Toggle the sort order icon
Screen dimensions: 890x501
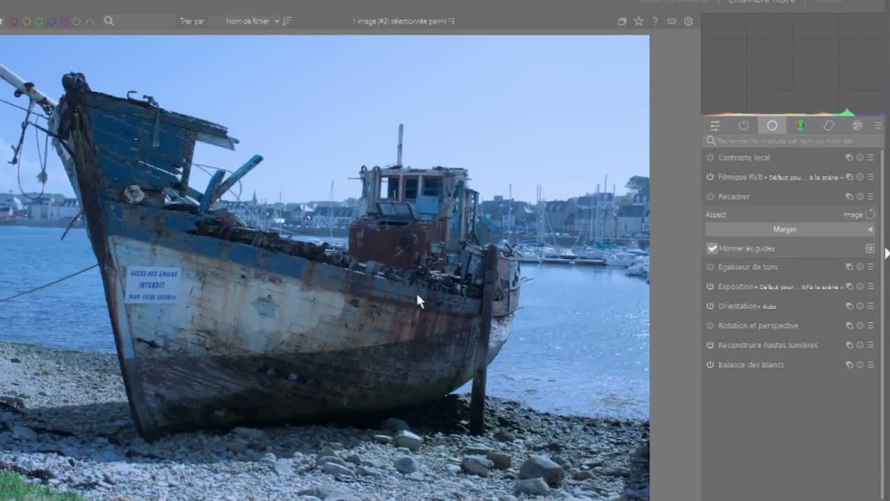click(x=287, y=22)
